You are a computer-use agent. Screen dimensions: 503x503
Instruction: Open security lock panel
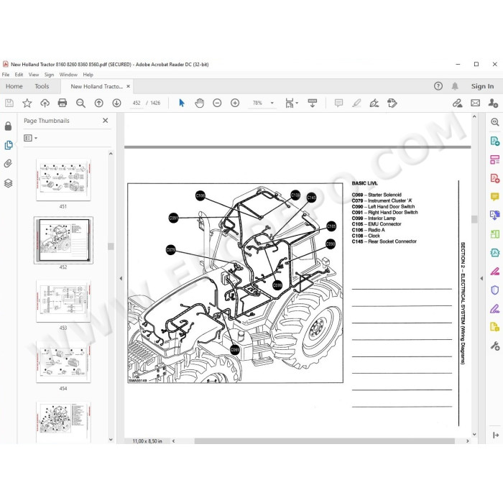click(9, 126)
